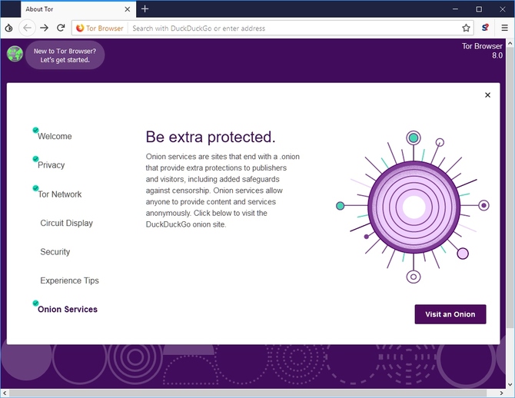Click the scroll left arrow
The image size is (515, 398).
5,393
